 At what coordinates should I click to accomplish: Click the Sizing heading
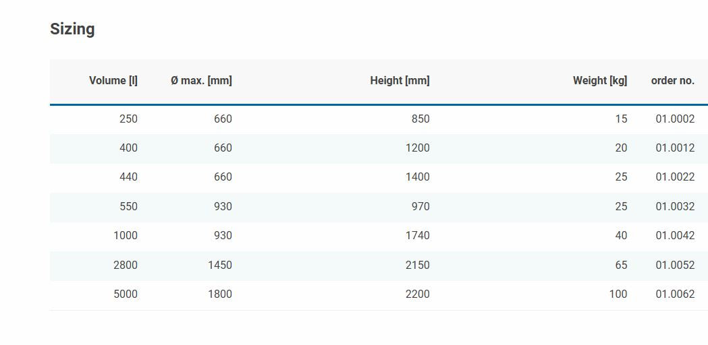(x=72, y=29)
